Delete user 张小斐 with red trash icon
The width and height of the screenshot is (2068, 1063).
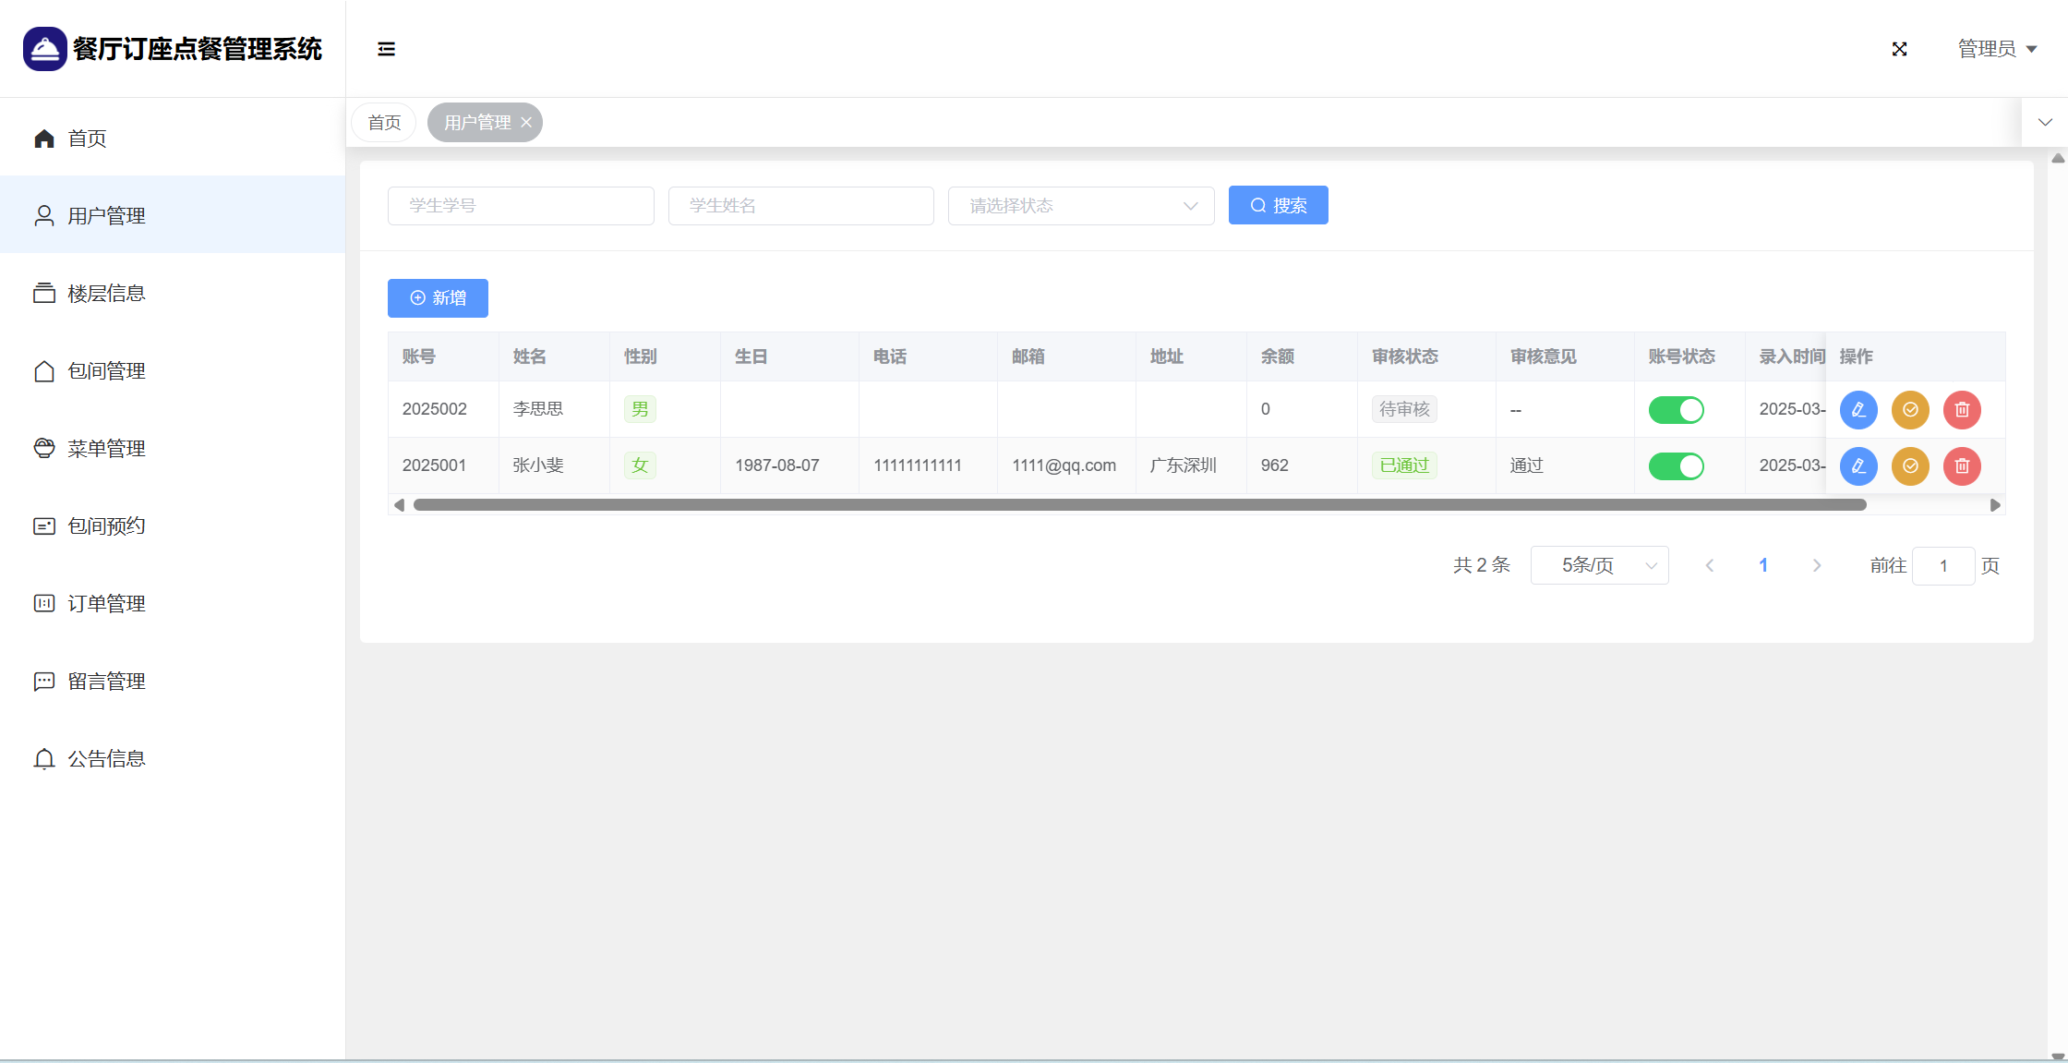click(1962, 466)
